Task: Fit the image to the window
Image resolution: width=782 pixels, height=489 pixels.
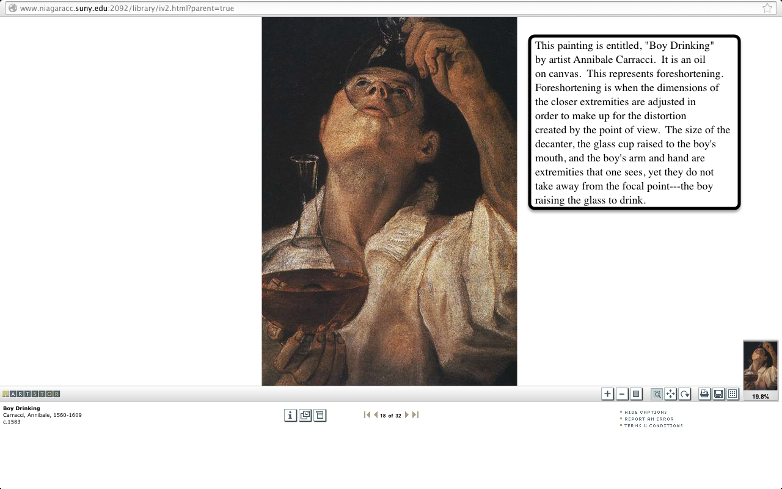Action: click(636, 394)
